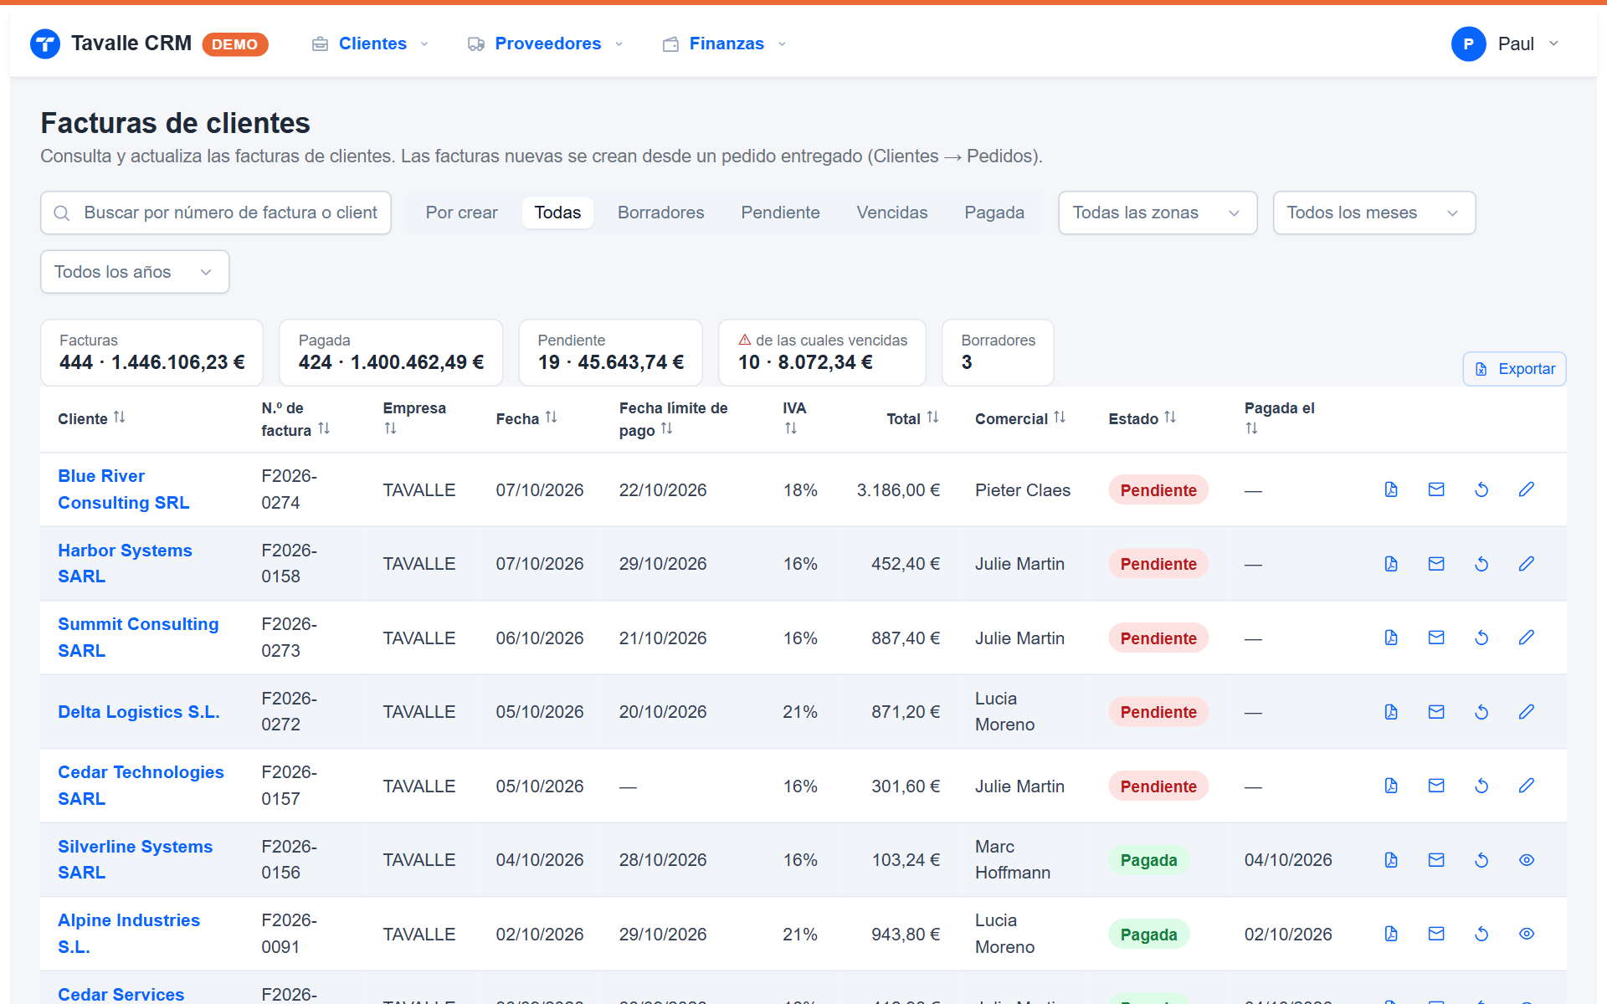The image size is (1607, 1004).
Task: Open the Todos los meses dropdown
Action: click(1374, 213)
